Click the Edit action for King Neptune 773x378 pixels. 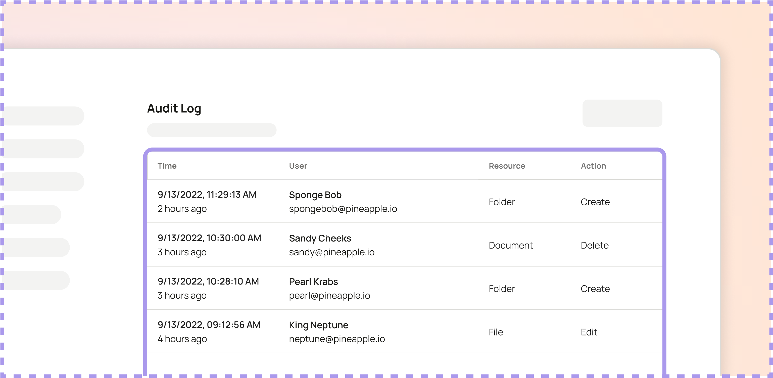[589, 332]
